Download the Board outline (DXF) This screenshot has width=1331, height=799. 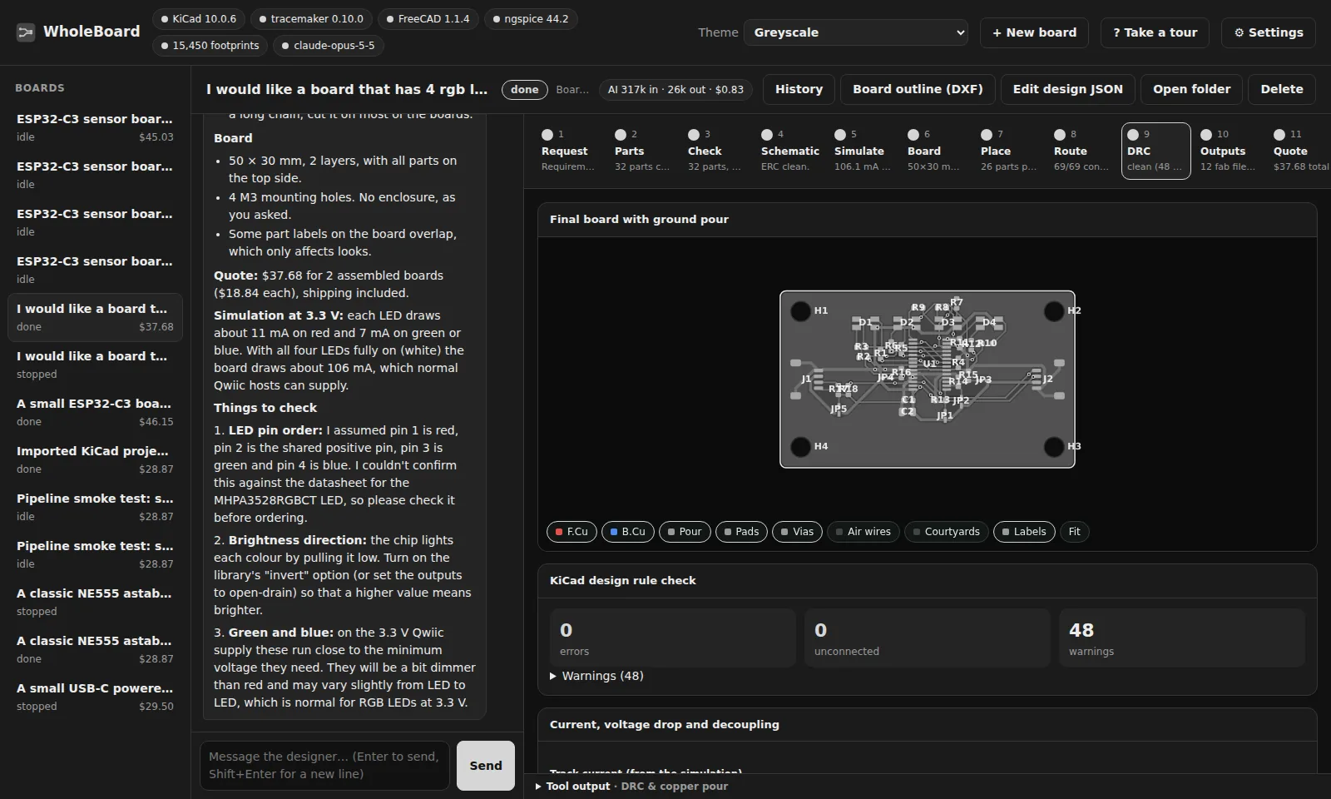click(918, 89)
